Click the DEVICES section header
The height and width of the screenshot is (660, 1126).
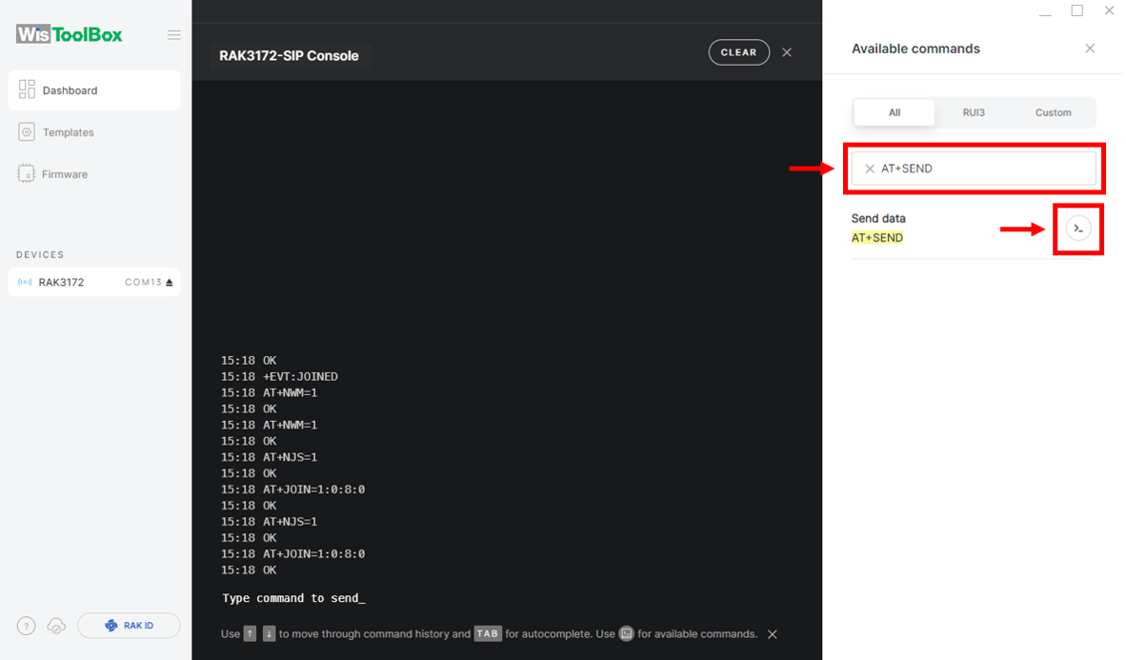(x=40, y=255)
